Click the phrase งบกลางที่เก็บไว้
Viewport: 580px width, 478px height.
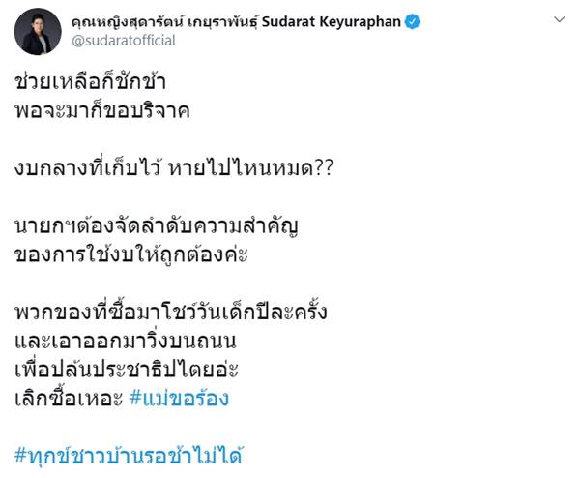tap(86, 170)
